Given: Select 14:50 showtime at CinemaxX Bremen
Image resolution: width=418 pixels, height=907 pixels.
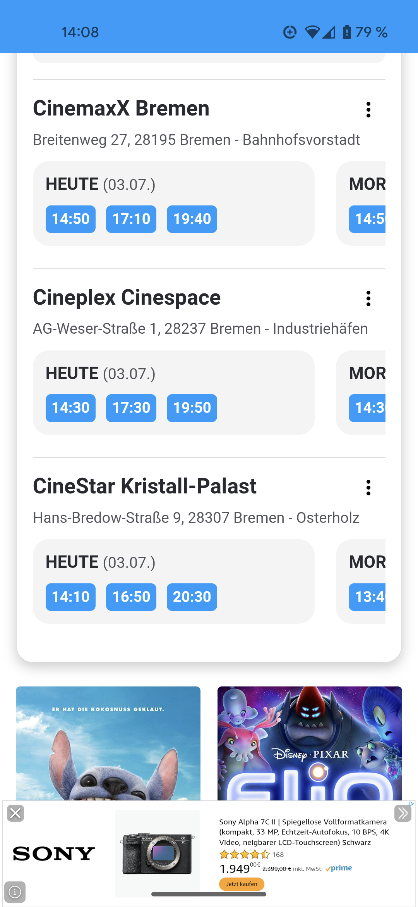Looking at the screenshot, I should pos(70,219).
